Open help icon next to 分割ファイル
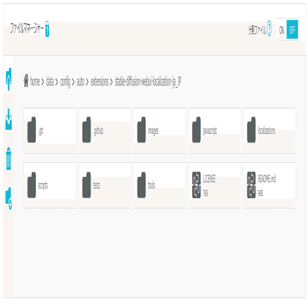Image resolution: width=308 pixels, height=308 pixels. [269, 28]
